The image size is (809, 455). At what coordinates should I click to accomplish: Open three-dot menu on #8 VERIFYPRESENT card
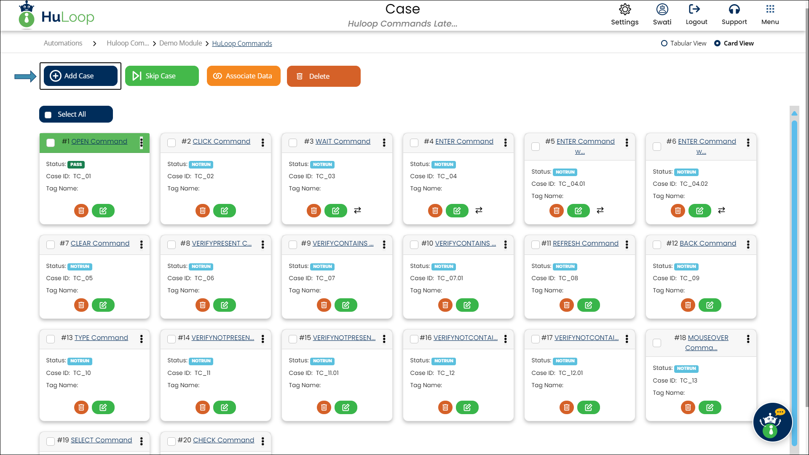[263, 245]
